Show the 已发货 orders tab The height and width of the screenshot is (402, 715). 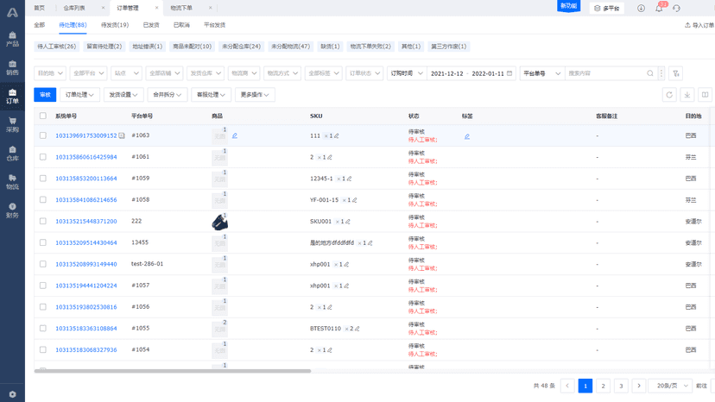151,25
